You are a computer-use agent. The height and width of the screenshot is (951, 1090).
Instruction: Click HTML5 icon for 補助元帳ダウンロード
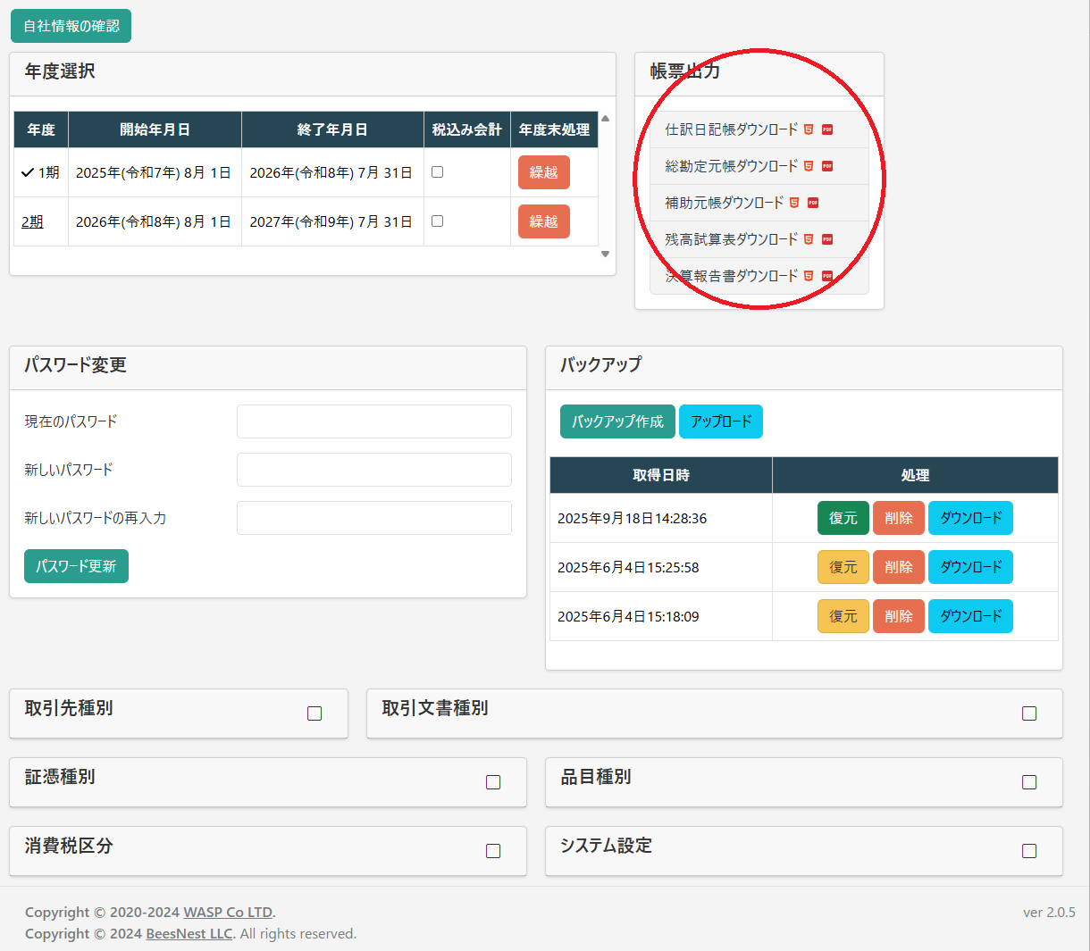pyautogui.click(x=794, y=203)
